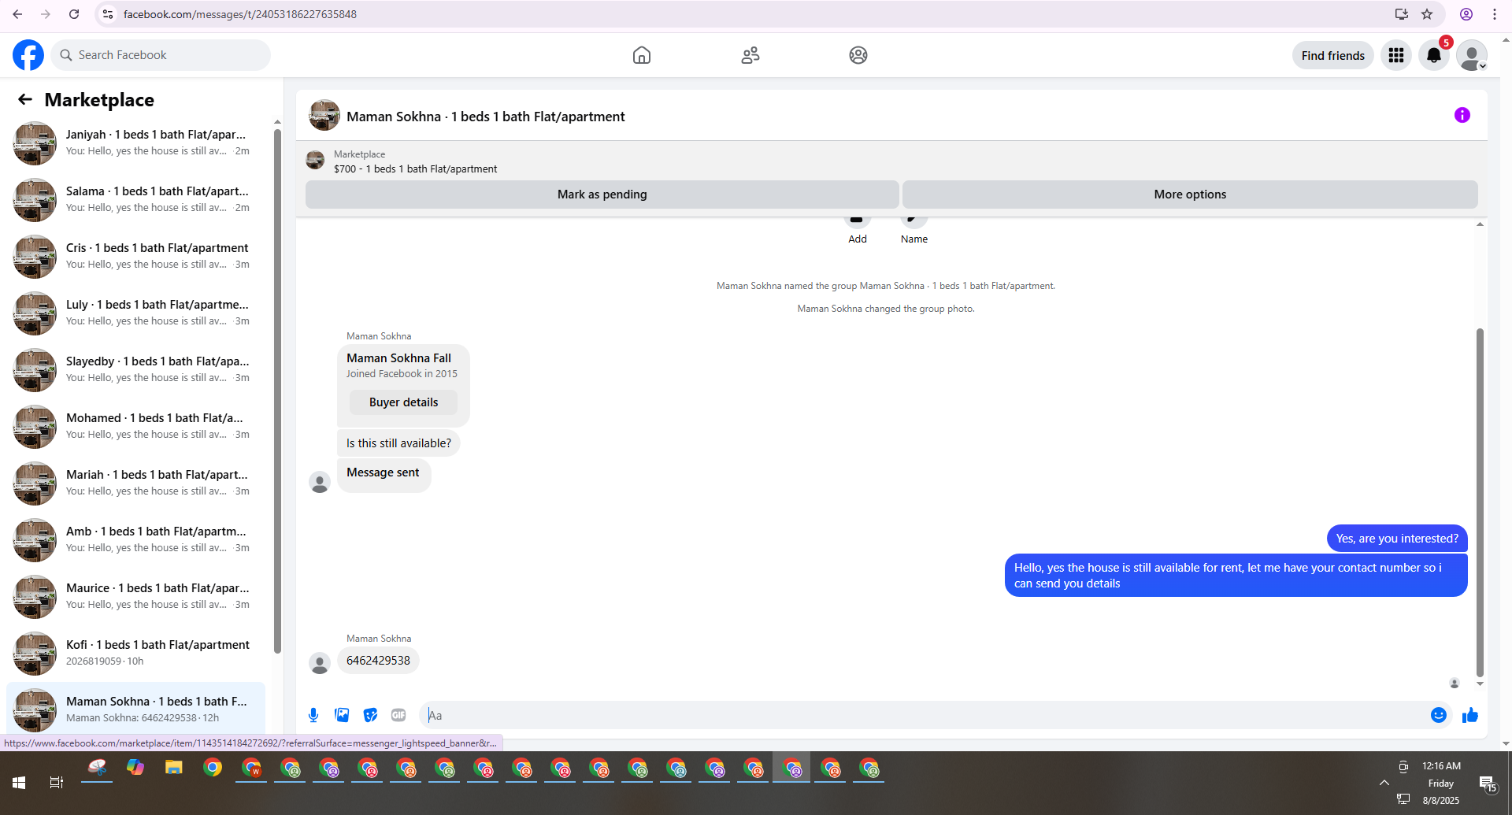The height and width of the screenshot is (815, 1512).
Task: Open the Mariah conversation
Action: [135, 483]
